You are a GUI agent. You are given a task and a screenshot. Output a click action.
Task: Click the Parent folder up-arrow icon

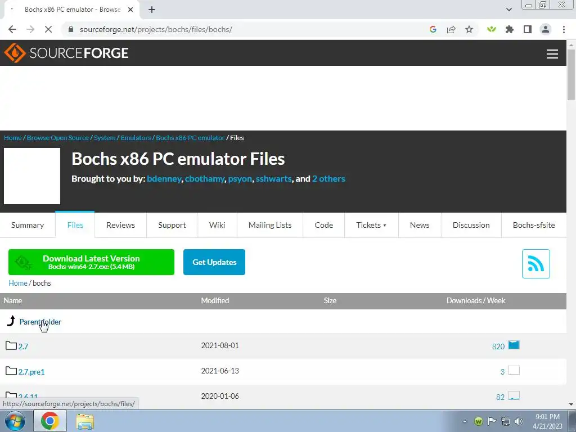coord(11,321)
